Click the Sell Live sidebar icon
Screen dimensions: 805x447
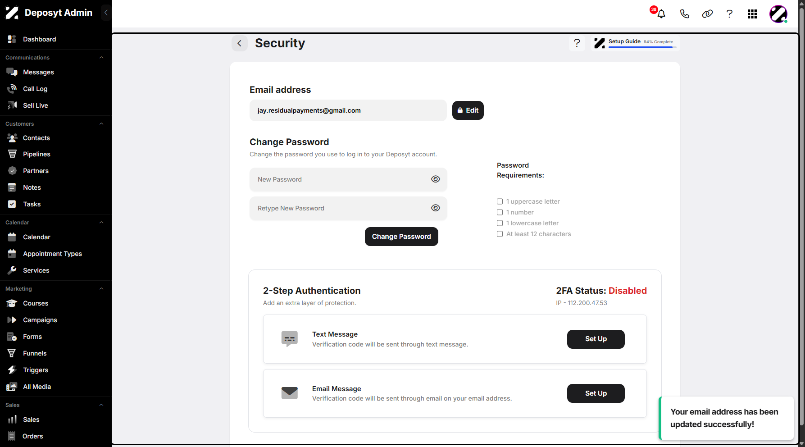tap(12, 105)
